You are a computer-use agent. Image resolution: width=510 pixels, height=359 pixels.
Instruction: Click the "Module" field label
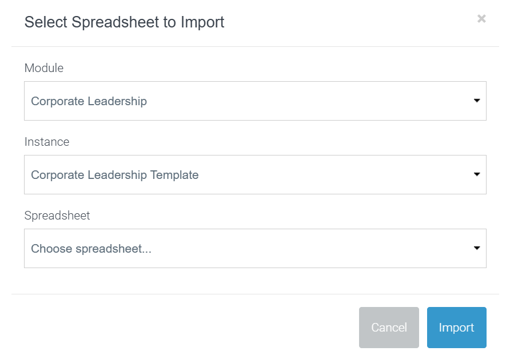coord(44,68)
